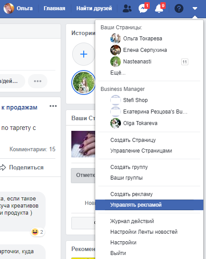This screenshot has height=259, width=206.
Task: Open Настройки menu item
Action: [123, 243]
